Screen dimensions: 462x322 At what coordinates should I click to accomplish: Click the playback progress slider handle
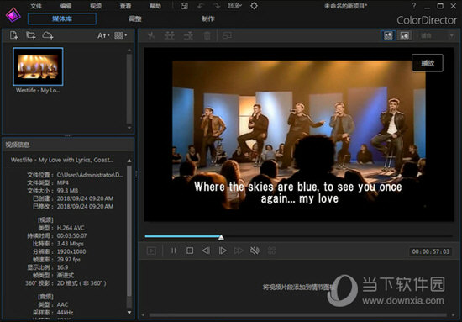tap(221, 237)
